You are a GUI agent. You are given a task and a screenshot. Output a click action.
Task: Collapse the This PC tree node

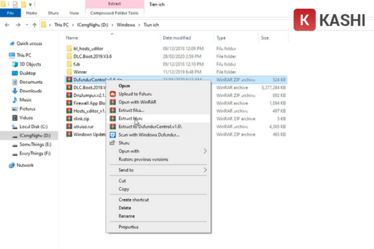coord(4,55)
